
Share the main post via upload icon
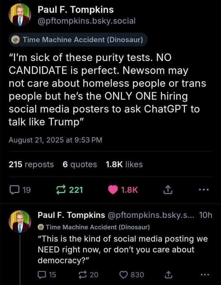(167, 190)
